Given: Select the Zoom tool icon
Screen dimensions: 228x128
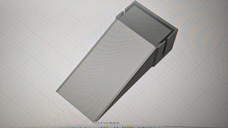Looking at the screenshot, I should [x=104, y=123].
